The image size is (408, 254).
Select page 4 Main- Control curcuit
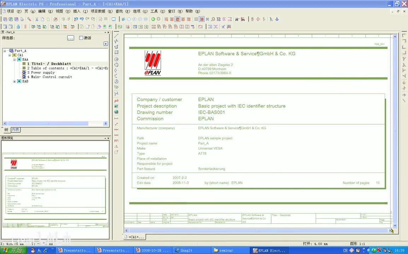(x=49, y=77)
